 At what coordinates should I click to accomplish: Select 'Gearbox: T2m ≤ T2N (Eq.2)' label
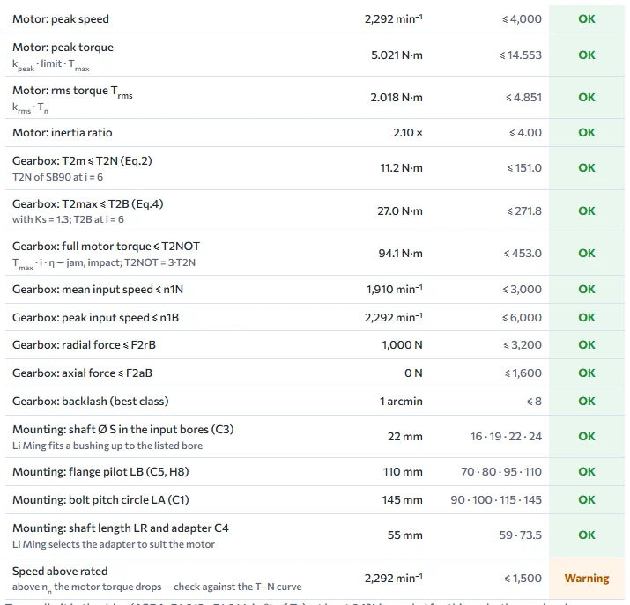pos(82,161)
